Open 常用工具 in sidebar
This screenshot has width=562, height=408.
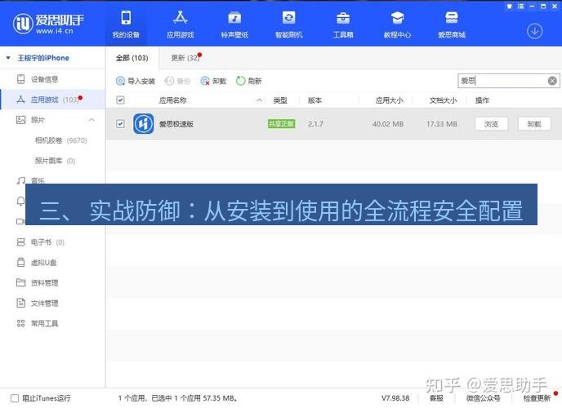[x=44, y=323]
